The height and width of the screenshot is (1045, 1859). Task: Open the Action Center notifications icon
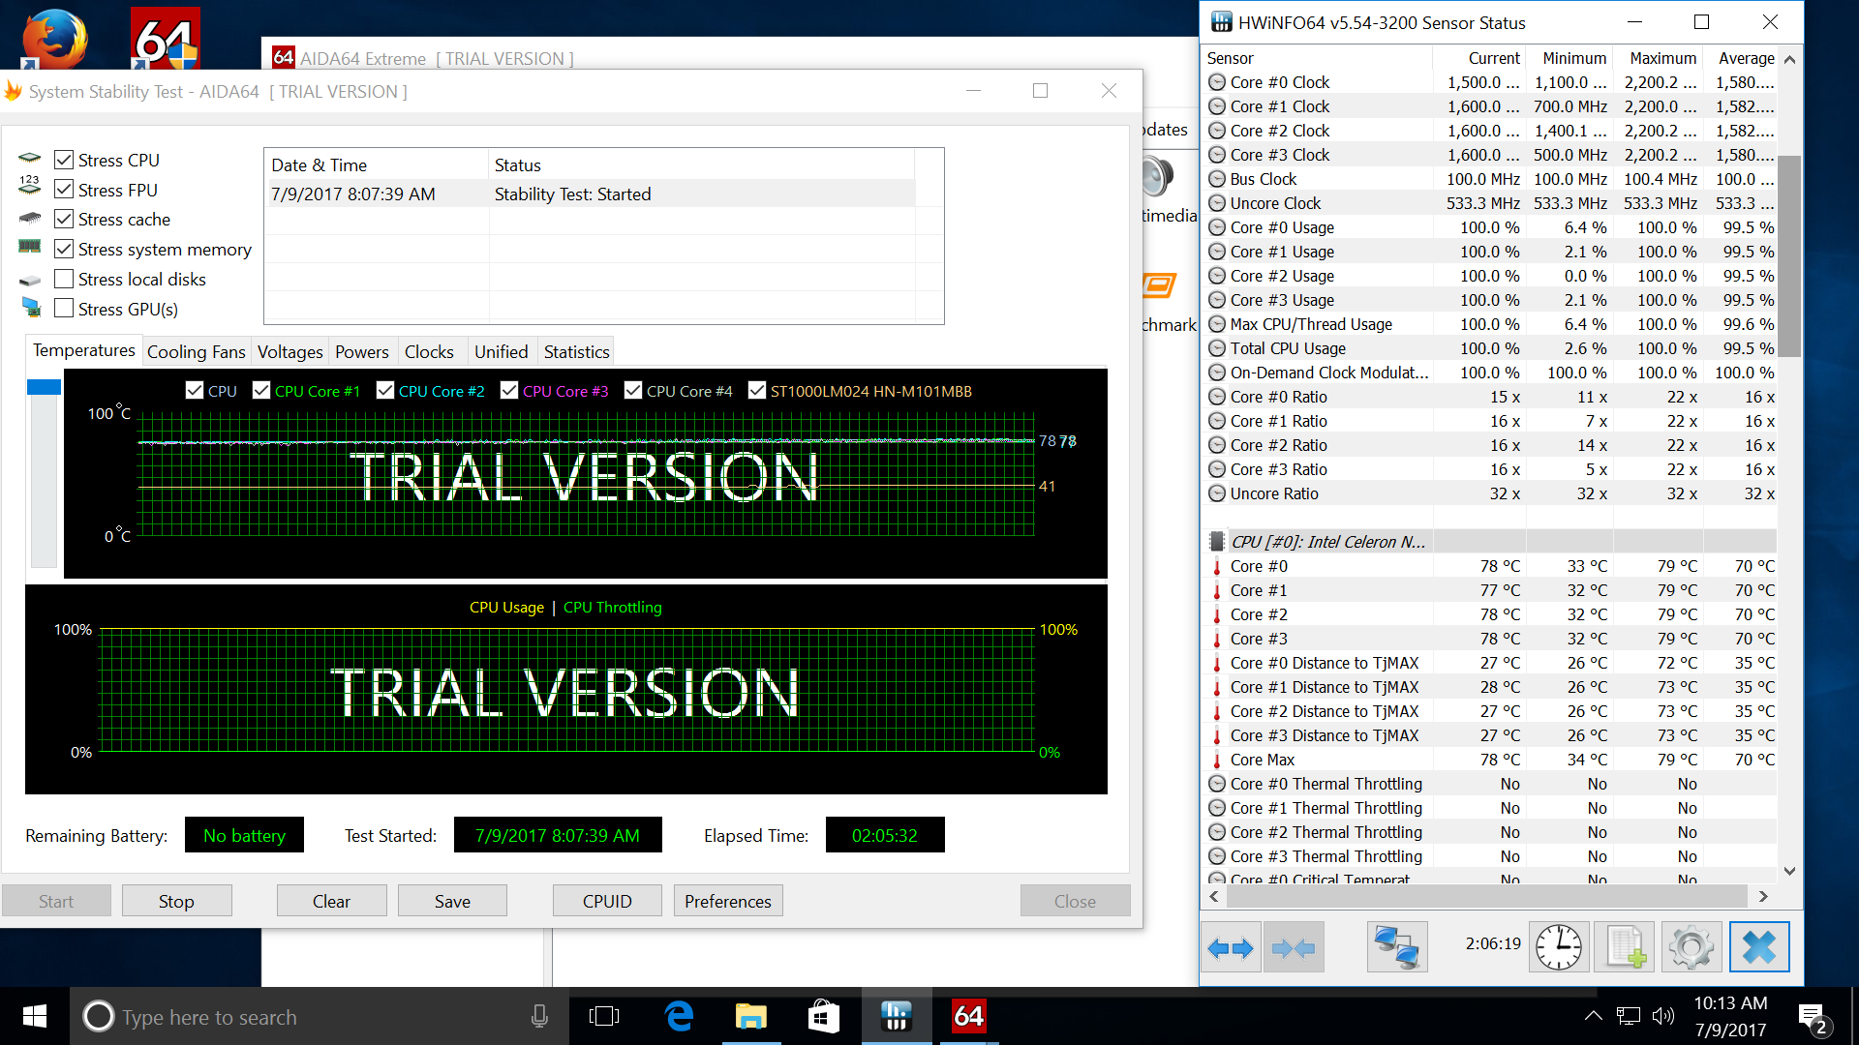pyautogui.click(x=1813, y=1017)
